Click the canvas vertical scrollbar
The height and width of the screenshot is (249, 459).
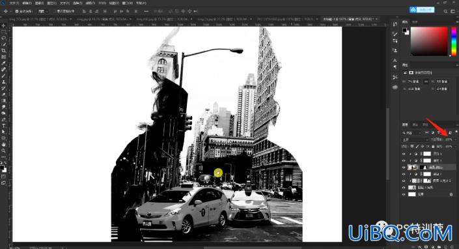[x=387, y=143]
